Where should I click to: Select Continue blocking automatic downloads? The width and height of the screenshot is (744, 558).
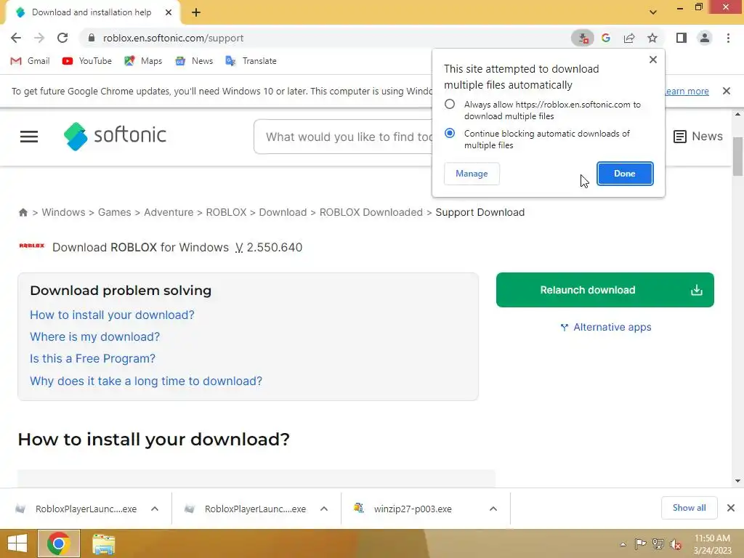449,134
